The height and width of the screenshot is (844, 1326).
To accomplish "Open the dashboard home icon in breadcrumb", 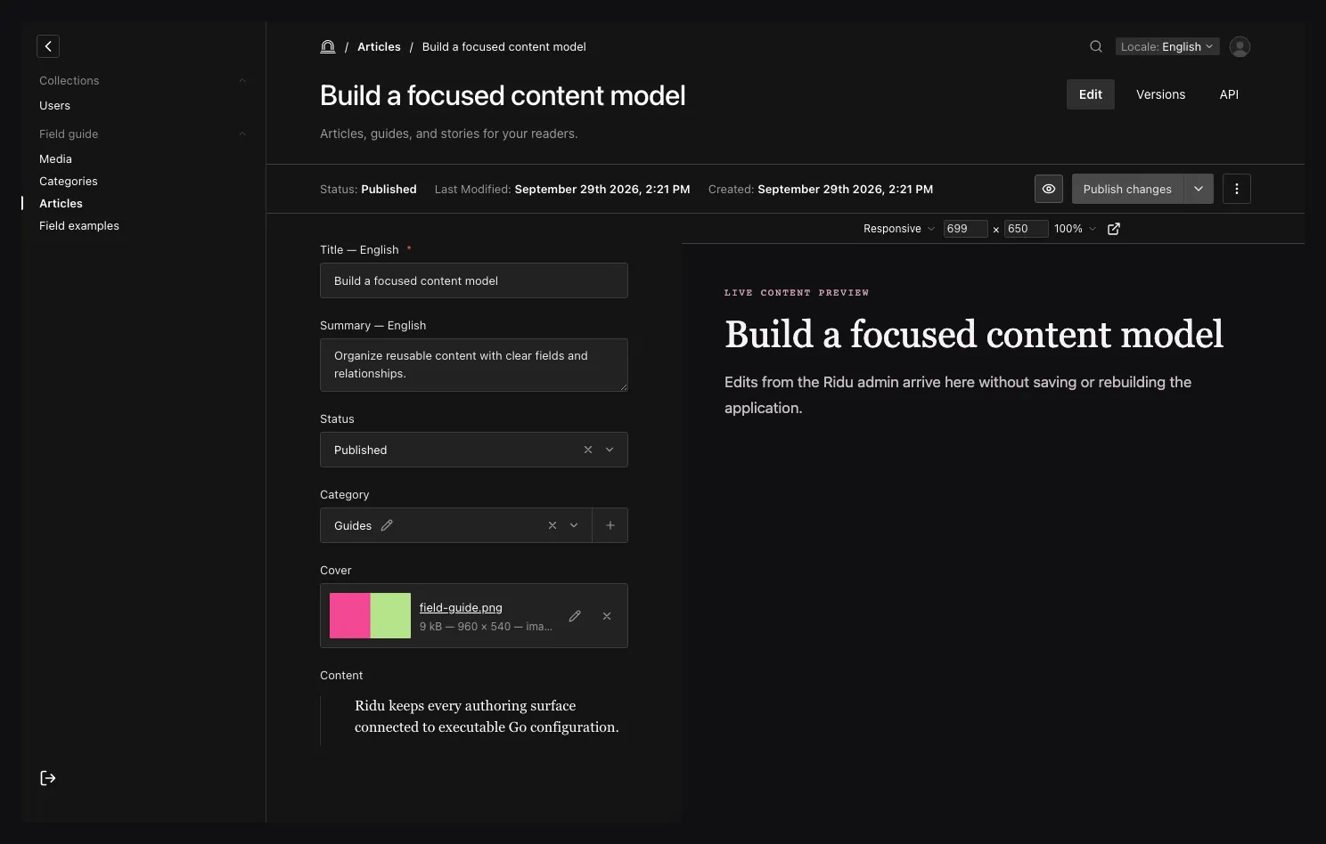I will [x=328, y=47].
